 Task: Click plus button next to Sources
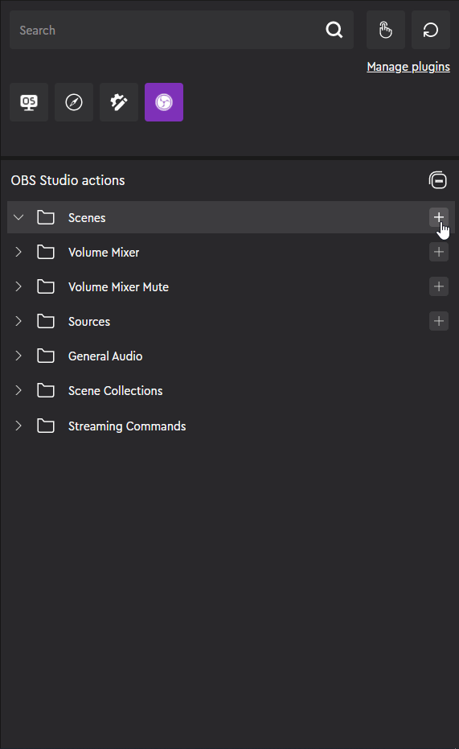pos(438,321)
